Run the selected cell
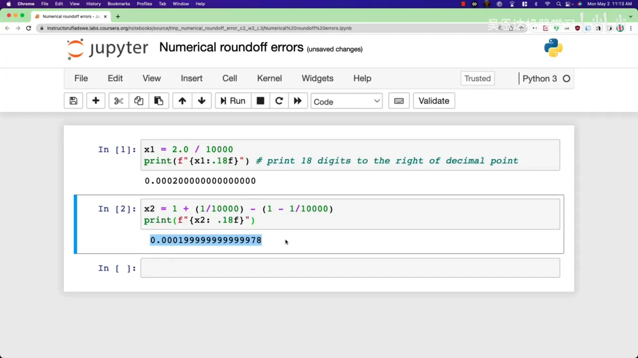Image resolution: width=638 pixels, height=358 pixels. point(233,101)
